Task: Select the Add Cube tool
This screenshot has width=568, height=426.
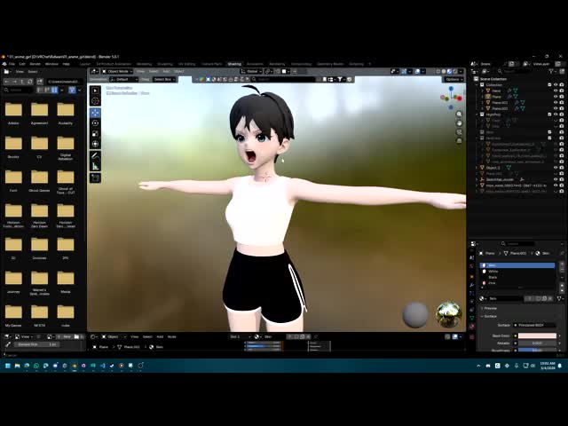Action: 95,177
